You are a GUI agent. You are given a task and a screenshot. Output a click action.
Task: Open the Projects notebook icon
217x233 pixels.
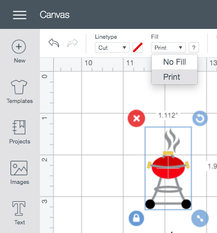19,127
